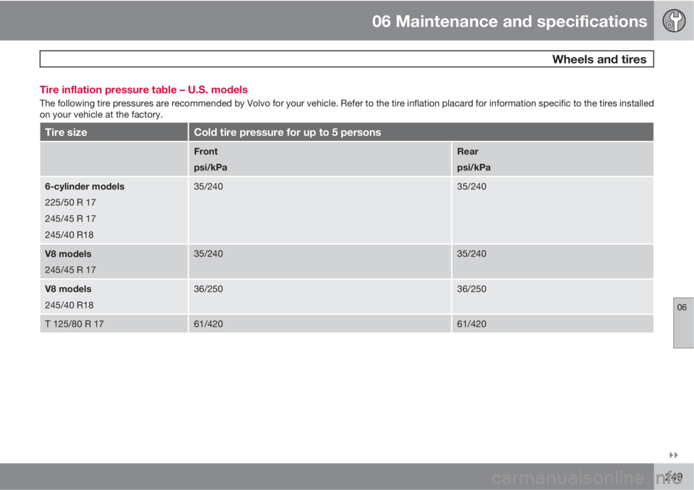Click the '6-cylinder models' row label
Screen dimensions: 694x490
point(85,186)
